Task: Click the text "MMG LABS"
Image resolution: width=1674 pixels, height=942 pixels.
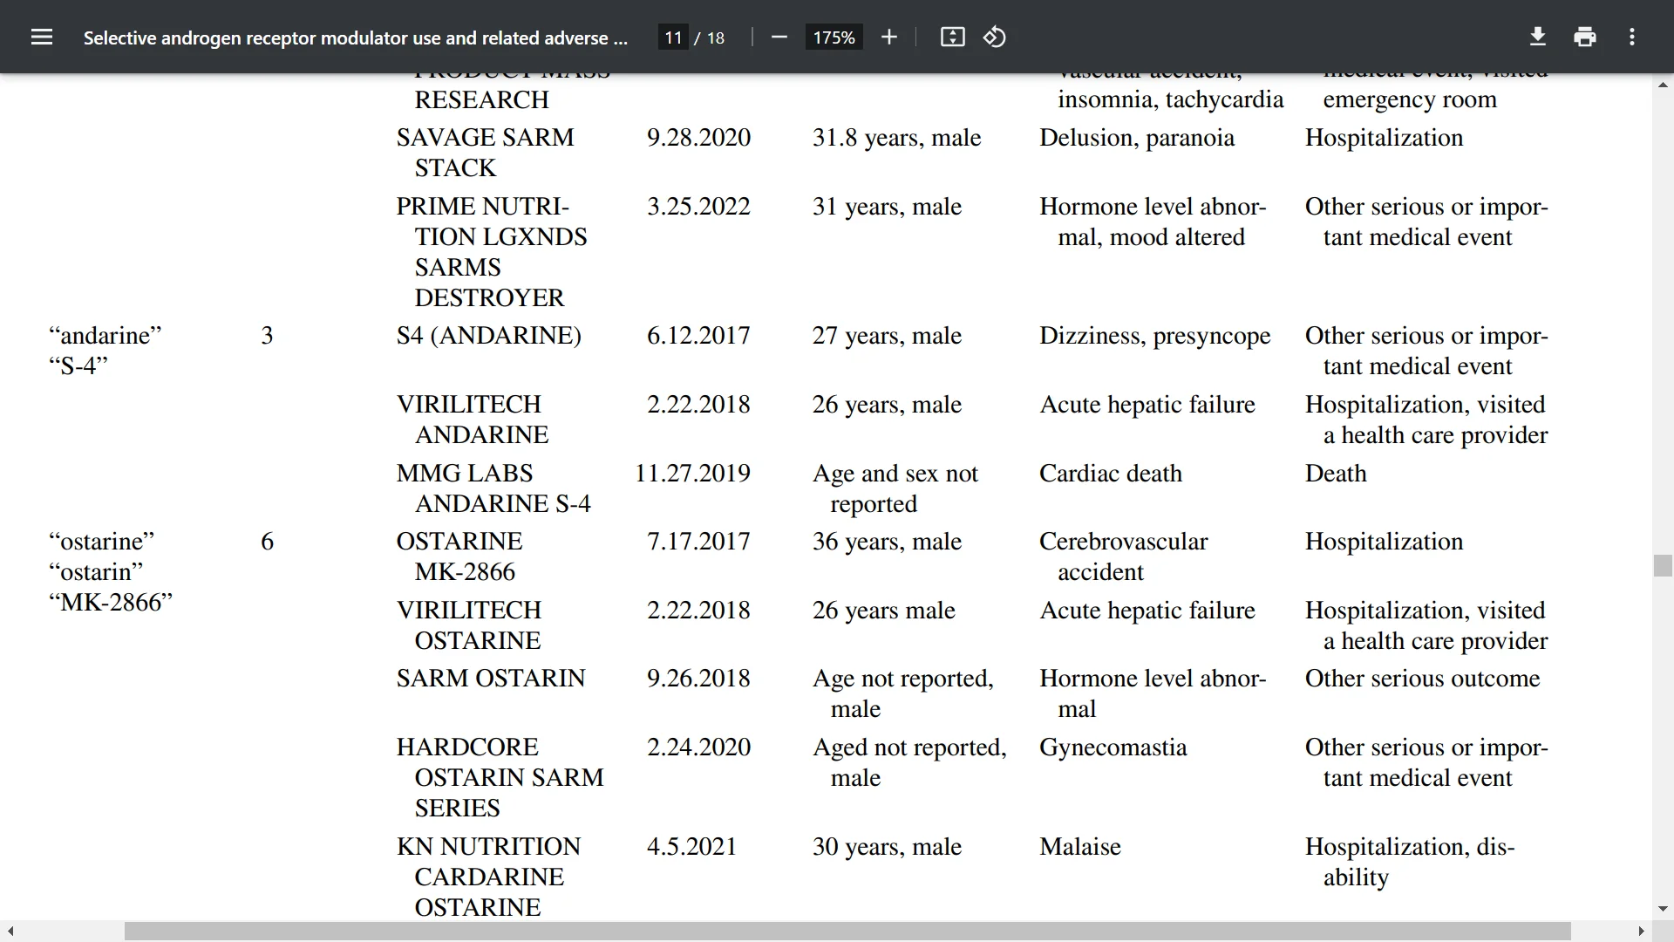Action: coord(464,474)
